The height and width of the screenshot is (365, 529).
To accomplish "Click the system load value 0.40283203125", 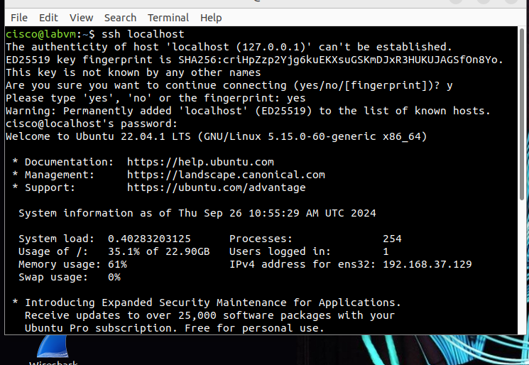I will pos(149,239).
